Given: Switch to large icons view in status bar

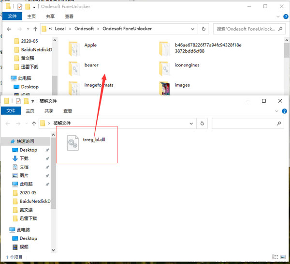Looking at the screenshot, I should tap(283, 257).
